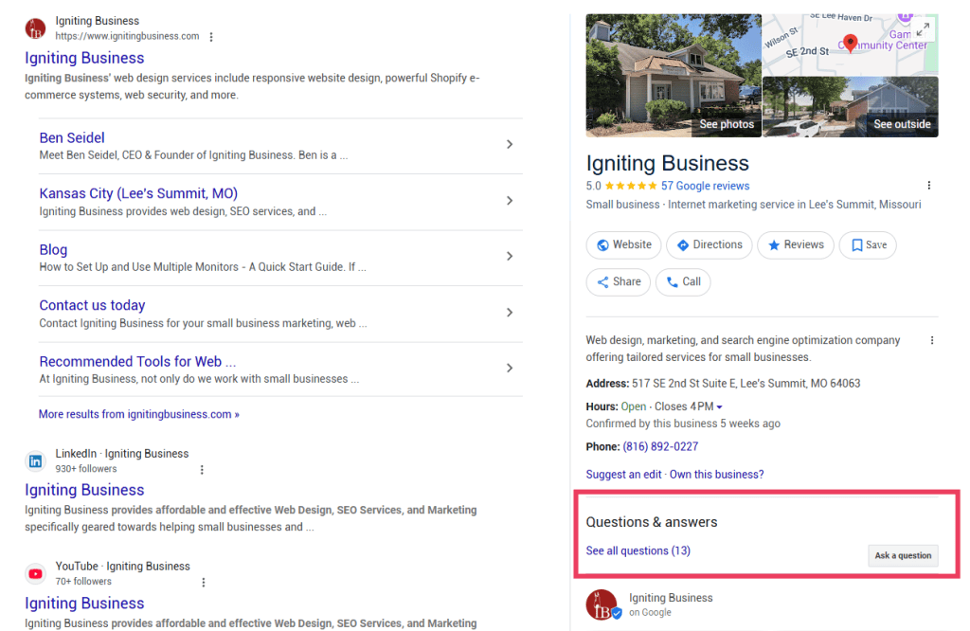Image resolution: width=970 pixels, height=631 pixels.
Task: Click Confirmed by this business 5 weeks ago
Action: pyautogui.click(x=683, y=424)
